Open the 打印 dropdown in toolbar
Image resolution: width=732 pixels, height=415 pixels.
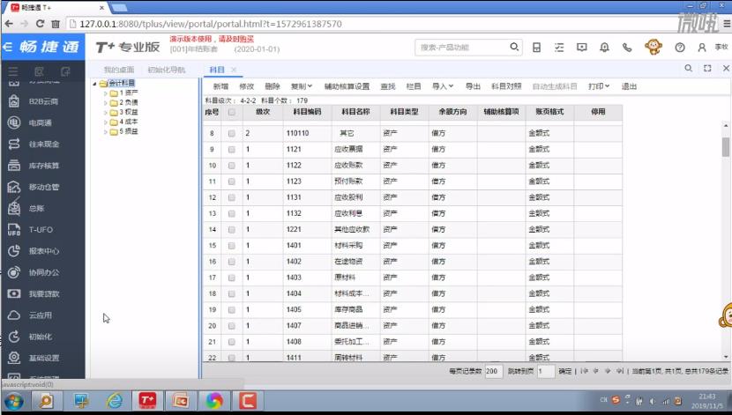pyautogui.click(x=599, y=86)
